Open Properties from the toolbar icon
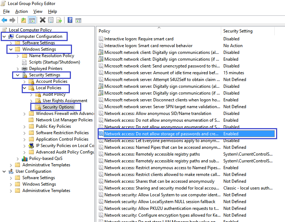 (51, 20)
